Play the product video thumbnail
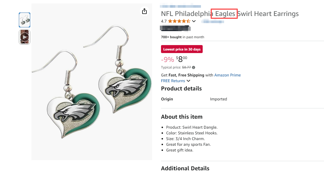The height and width of the screenshot is (172, 324). click(x=25, y=37)
